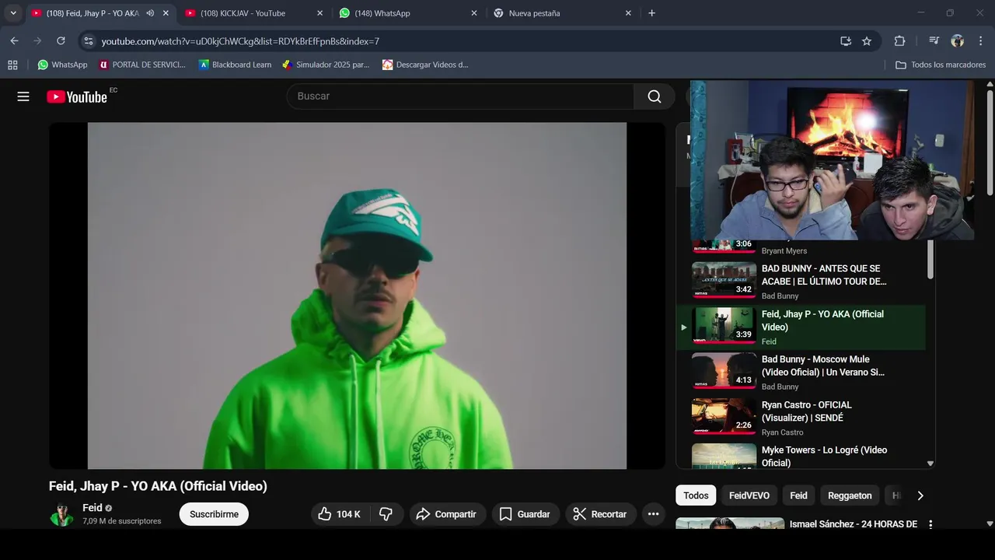Save the video with Guardar
This screenshot has height=560, width=995.
(x=525, y=514)
